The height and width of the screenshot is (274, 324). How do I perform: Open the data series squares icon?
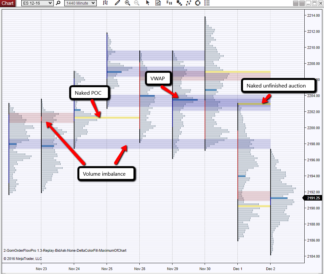coord(179,3)
